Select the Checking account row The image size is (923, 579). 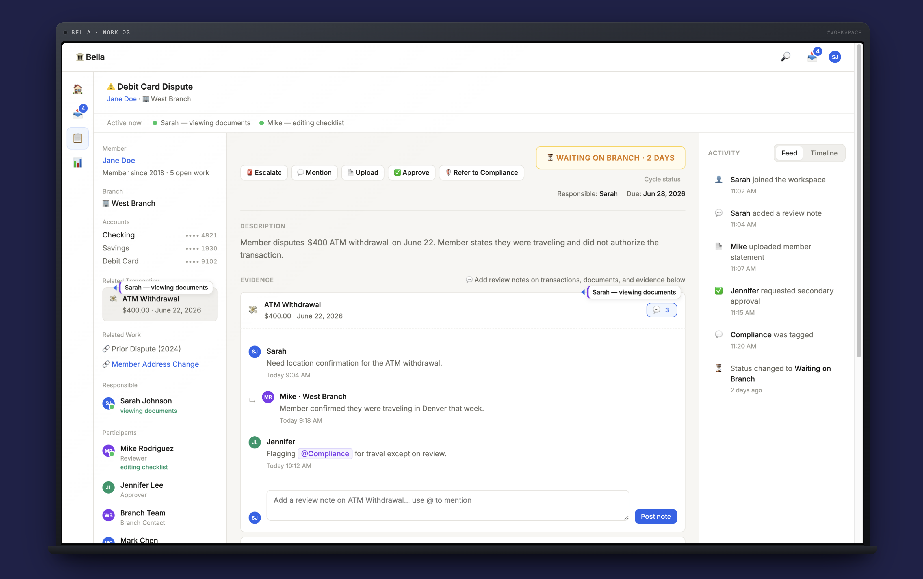pos(160,235)
